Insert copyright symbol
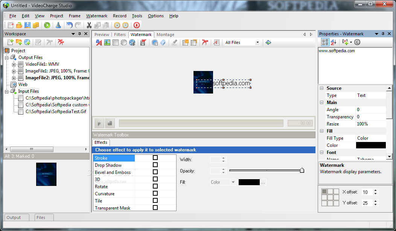 pyautogui.click(x=357, y=42)
